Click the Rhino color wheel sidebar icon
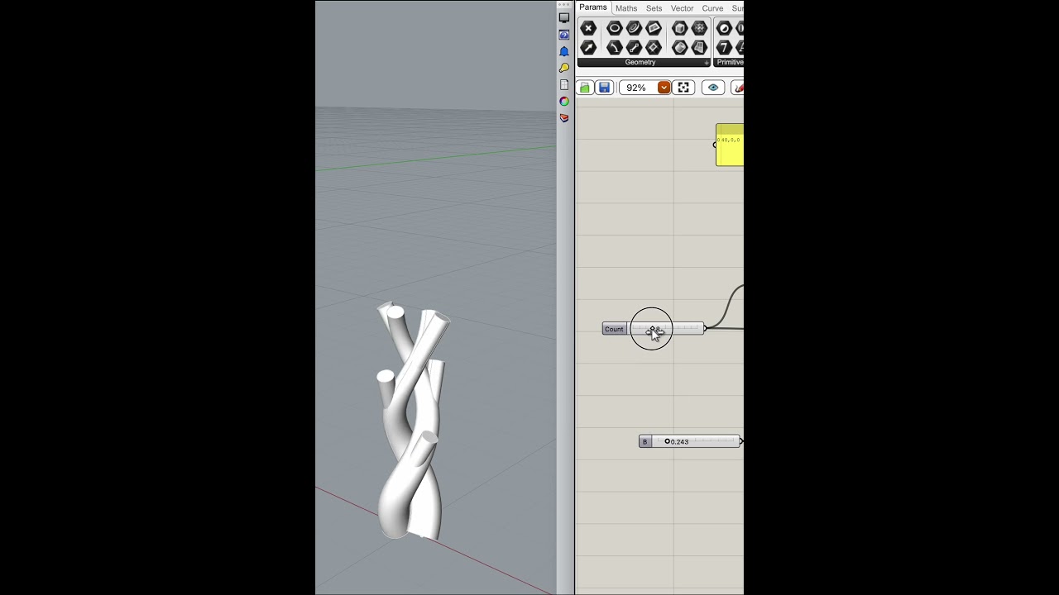The width and height of the screenshot is (1059, 595). tap(564, 101)
